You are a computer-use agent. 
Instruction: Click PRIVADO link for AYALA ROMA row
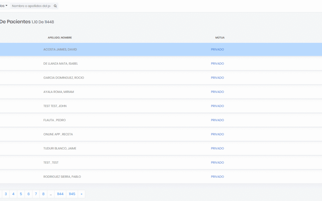tap(217, 92)
